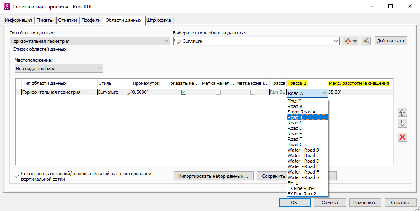Select EX Pipe Run-1 entry
The width and height of the screenshot is (420, 211).
[x=307, y=188]
